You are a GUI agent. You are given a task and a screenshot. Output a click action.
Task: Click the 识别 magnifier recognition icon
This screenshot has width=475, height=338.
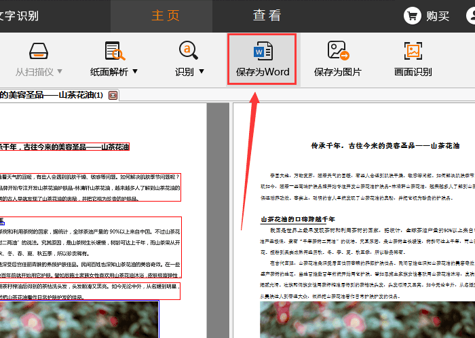click(189, 51)
